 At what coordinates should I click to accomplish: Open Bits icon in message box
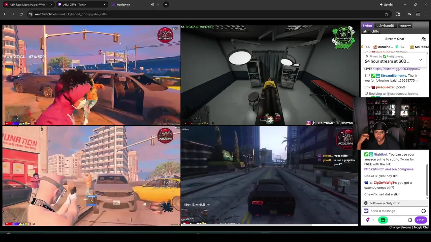[x=366, y=211]
